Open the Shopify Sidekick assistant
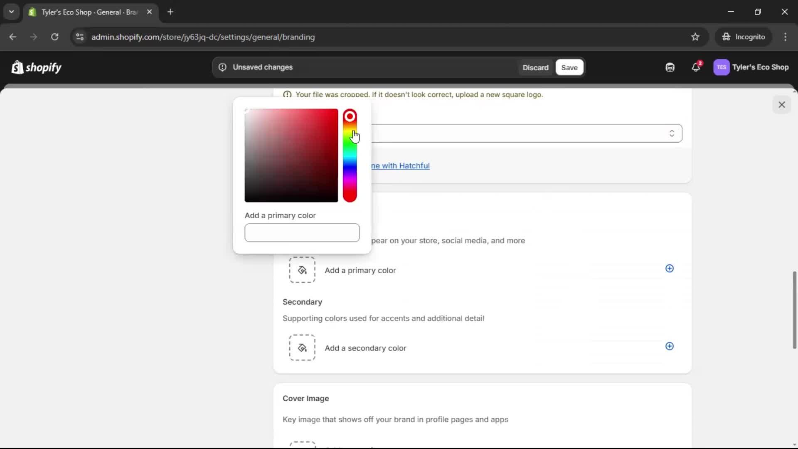The image size is (798, 449). (x=670, y=67)
